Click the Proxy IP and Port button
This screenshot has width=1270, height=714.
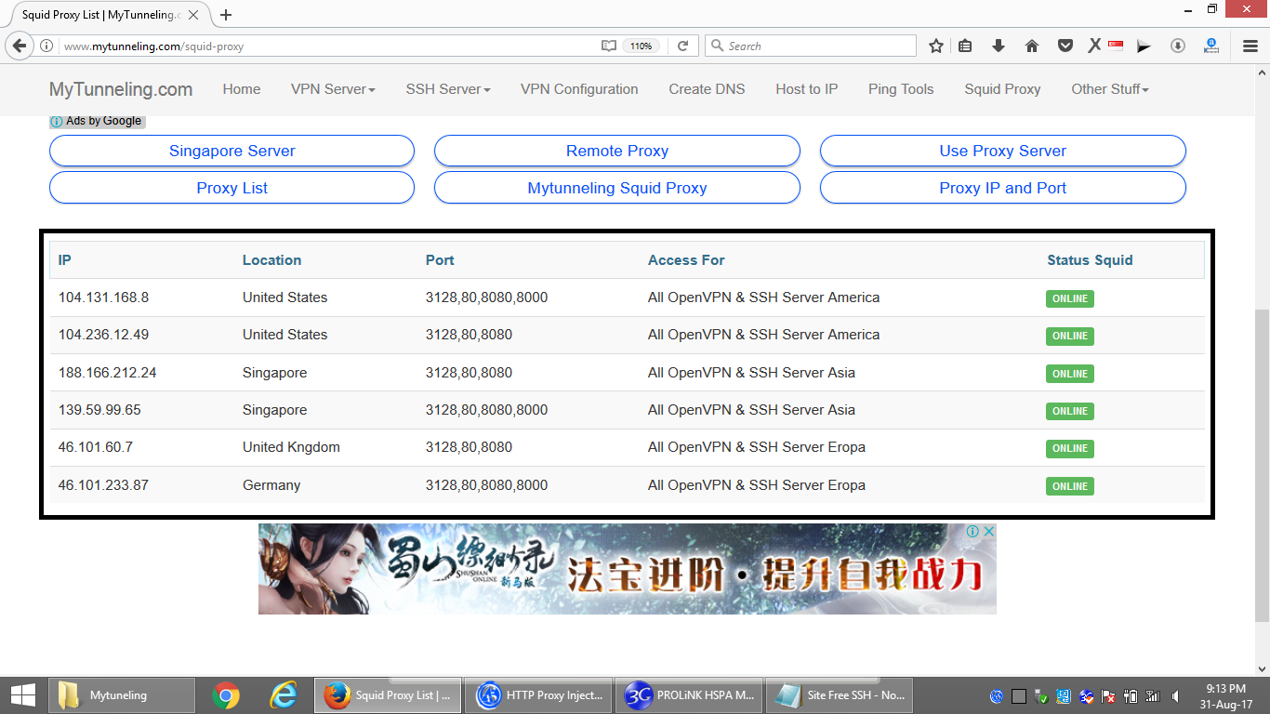1003,188
